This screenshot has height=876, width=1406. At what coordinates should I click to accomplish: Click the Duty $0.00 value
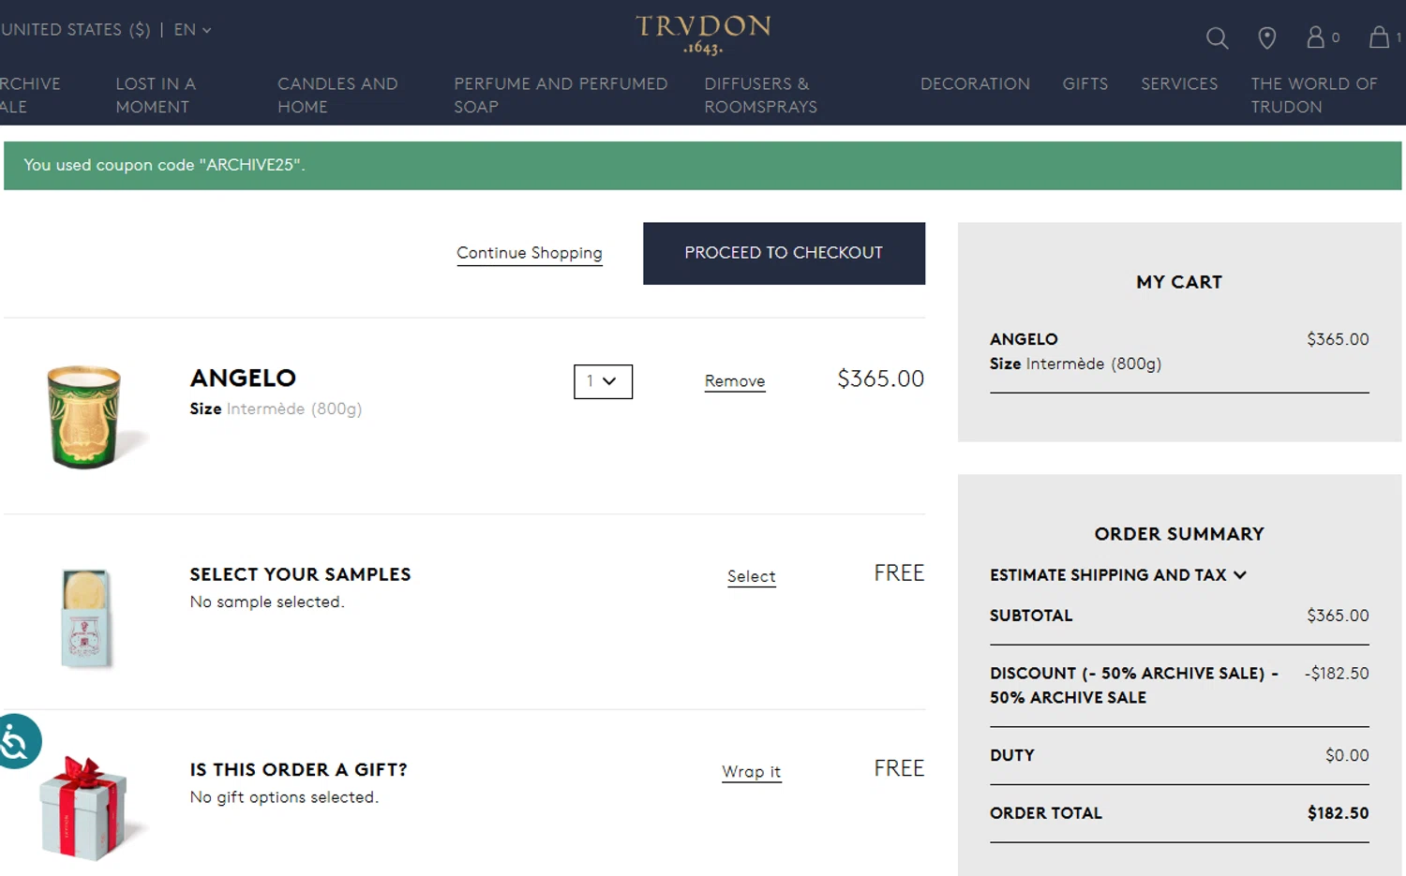pos(1347,755)
